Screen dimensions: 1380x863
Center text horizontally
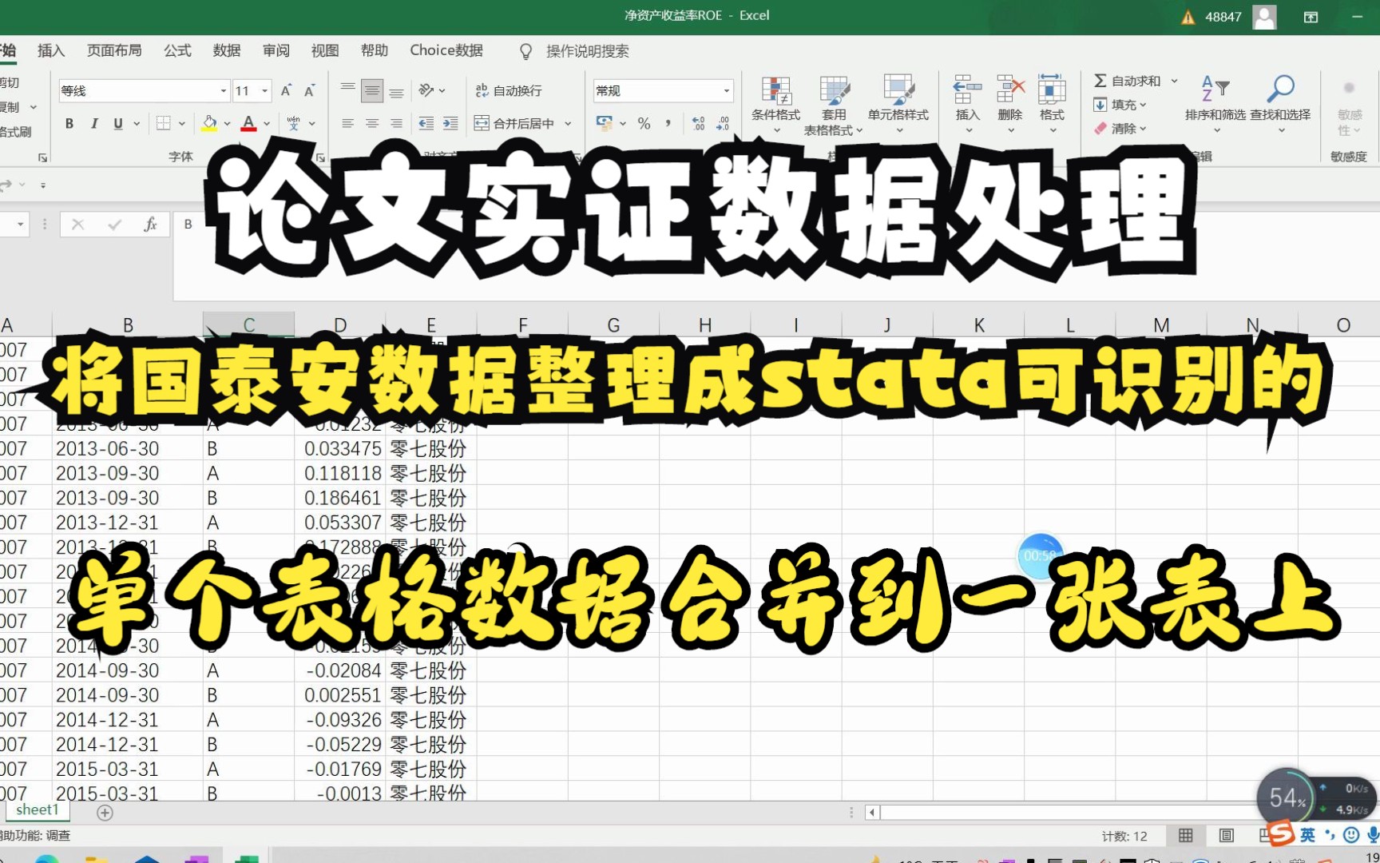(371, 124)
